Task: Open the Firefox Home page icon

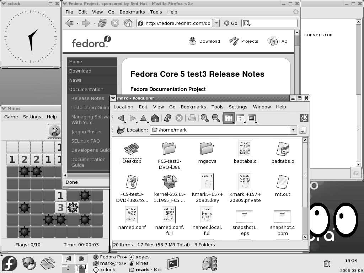Action: [x=128, y=23]
